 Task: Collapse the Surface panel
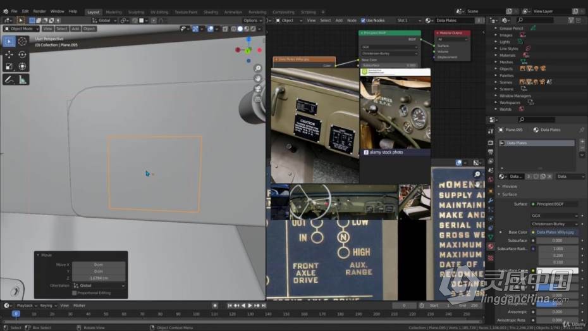[x=509, y=194]
